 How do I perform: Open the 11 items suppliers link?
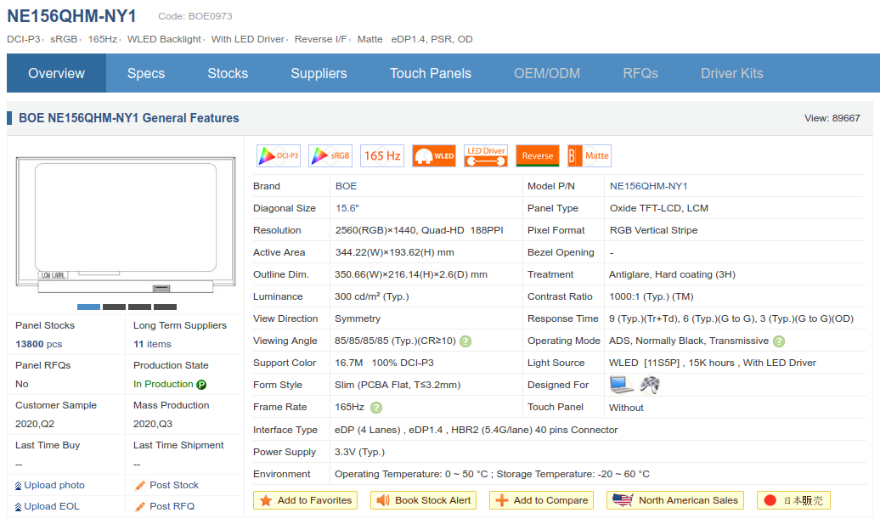click(x=152, y=345)
